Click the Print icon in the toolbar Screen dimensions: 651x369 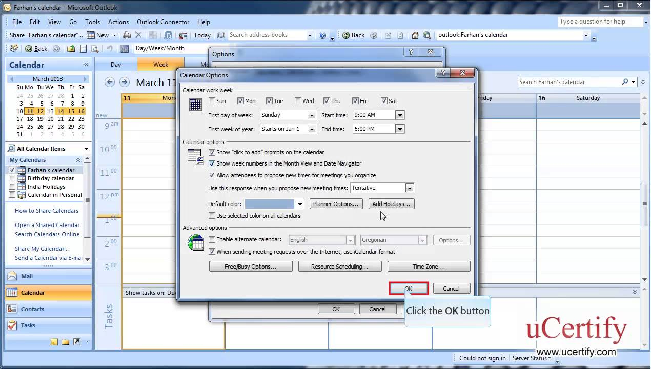point(127,35)
